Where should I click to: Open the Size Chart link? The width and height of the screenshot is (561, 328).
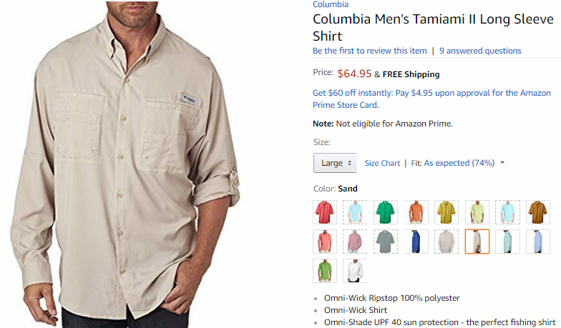pos(382,163)
